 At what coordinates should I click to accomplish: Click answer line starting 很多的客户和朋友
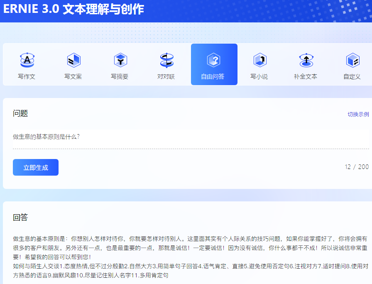(x=190, y=248)
